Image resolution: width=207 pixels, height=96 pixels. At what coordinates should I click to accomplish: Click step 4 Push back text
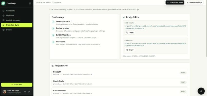tap(61, 42)
